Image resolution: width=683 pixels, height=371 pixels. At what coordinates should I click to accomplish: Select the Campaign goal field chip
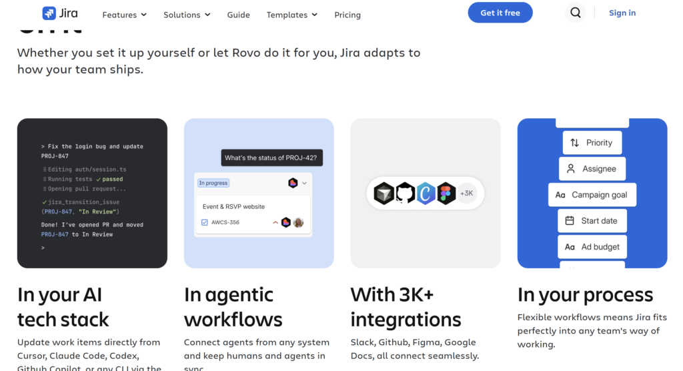pyautogui.click(x=592, y=195)
